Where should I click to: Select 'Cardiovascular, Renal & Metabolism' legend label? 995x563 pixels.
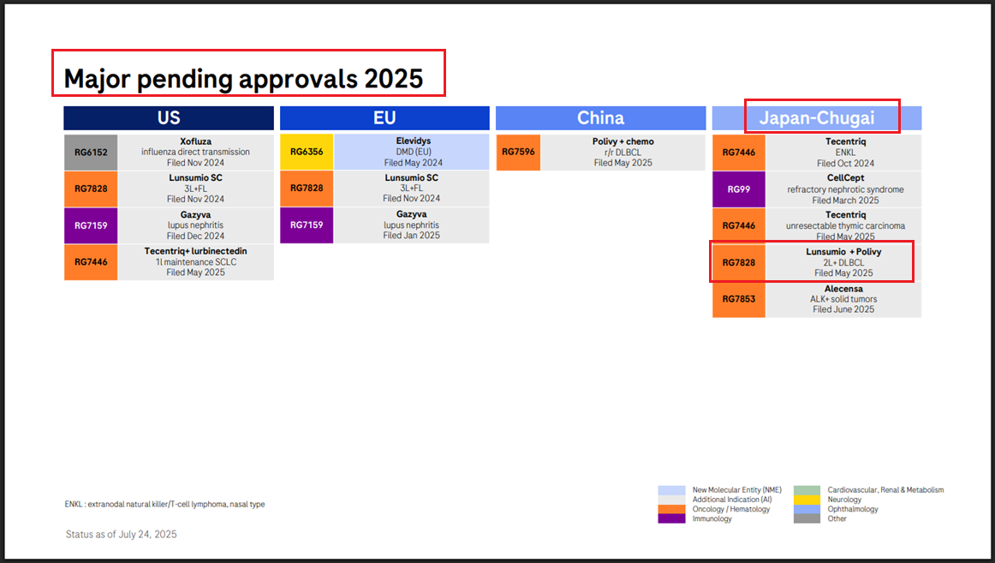885,490
